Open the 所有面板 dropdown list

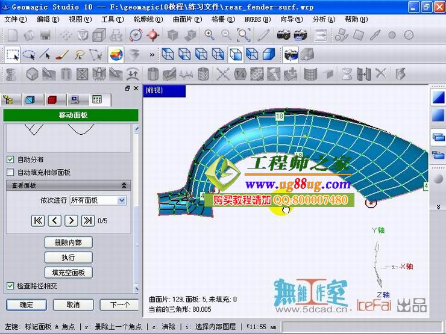pyautogui.click(x=122, y=200)
